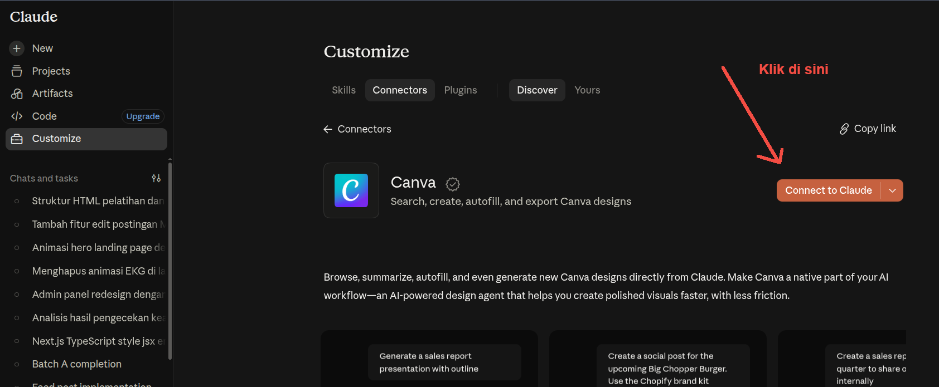The image size is (939, 387).
Task: Click the status circle beside 'Struktur HTML pelatihan'
Action: point(17,201)
